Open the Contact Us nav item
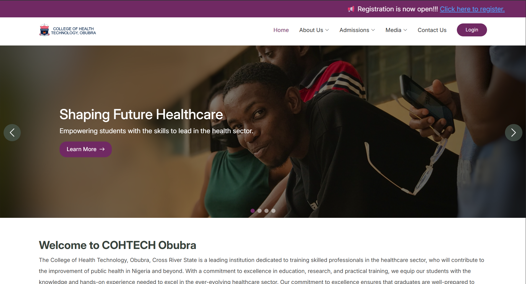 pos(432,30)
